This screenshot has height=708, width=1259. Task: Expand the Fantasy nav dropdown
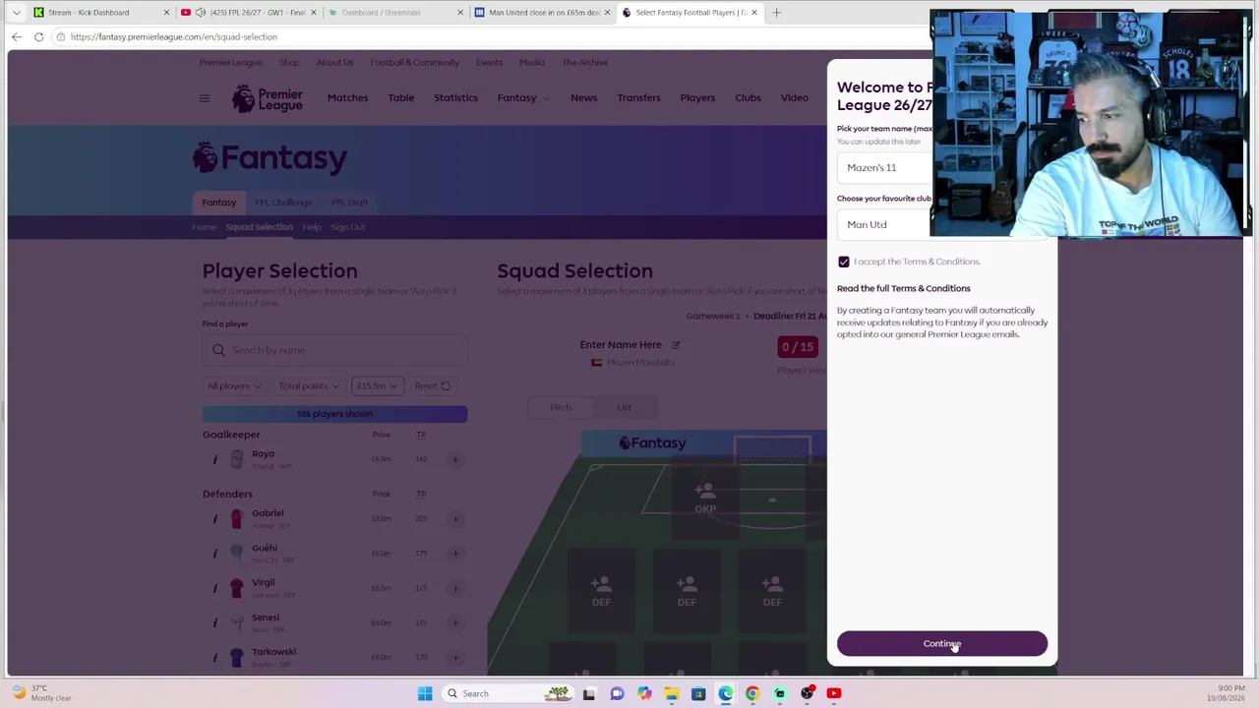pos(523,98)
